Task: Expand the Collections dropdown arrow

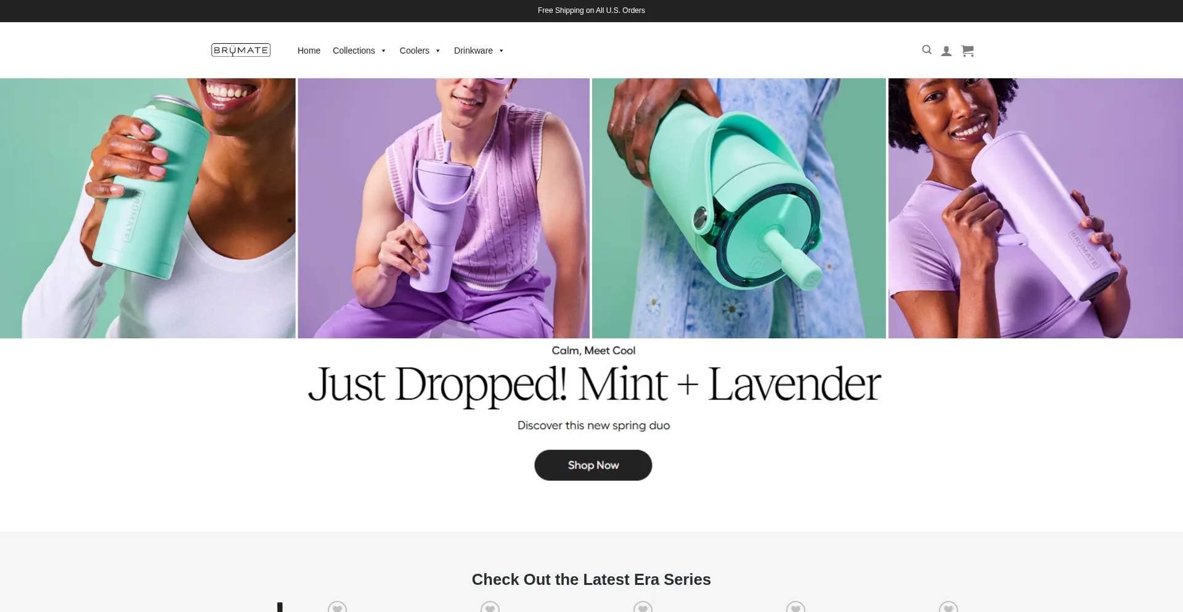Action: coord(383,51)
